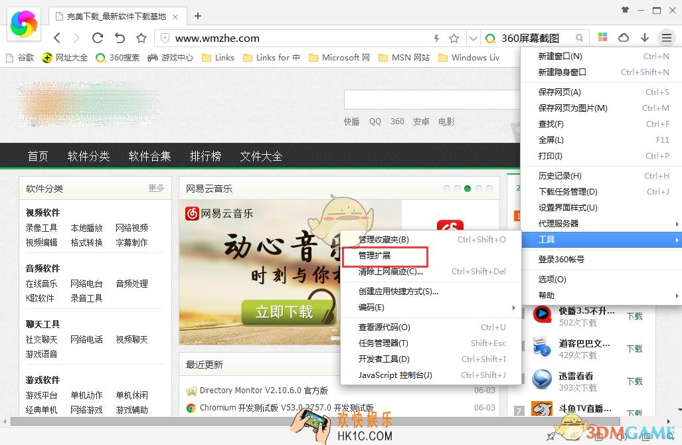Choose 清除上网痕迹(C)...

click(431, 272)
